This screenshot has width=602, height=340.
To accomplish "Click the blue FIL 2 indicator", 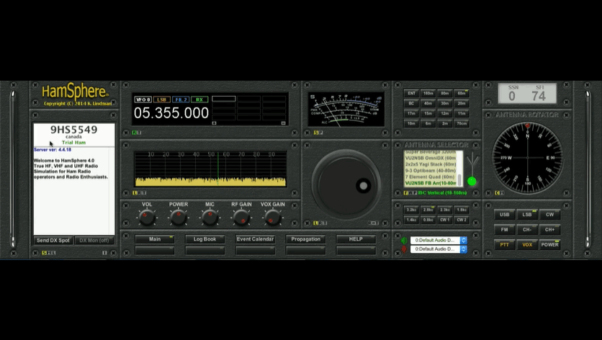I will click(181, 99).
